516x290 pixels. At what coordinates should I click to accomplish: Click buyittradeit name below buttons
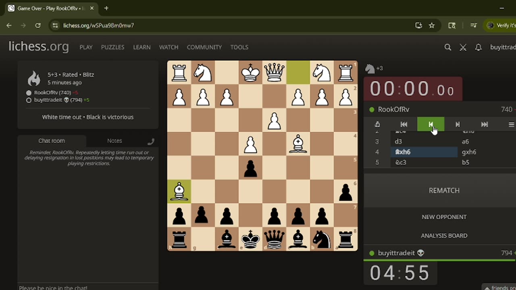pos(396,253)
